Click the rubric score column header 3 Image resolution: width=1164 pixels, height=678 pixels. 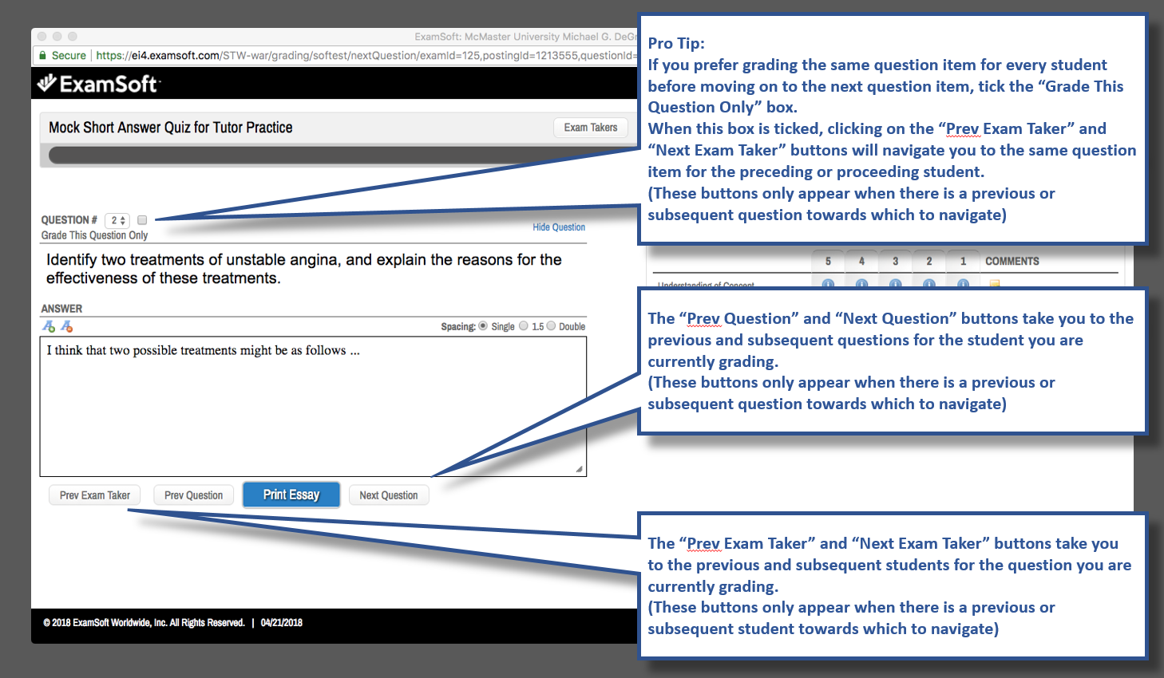[x=896, y=262]
